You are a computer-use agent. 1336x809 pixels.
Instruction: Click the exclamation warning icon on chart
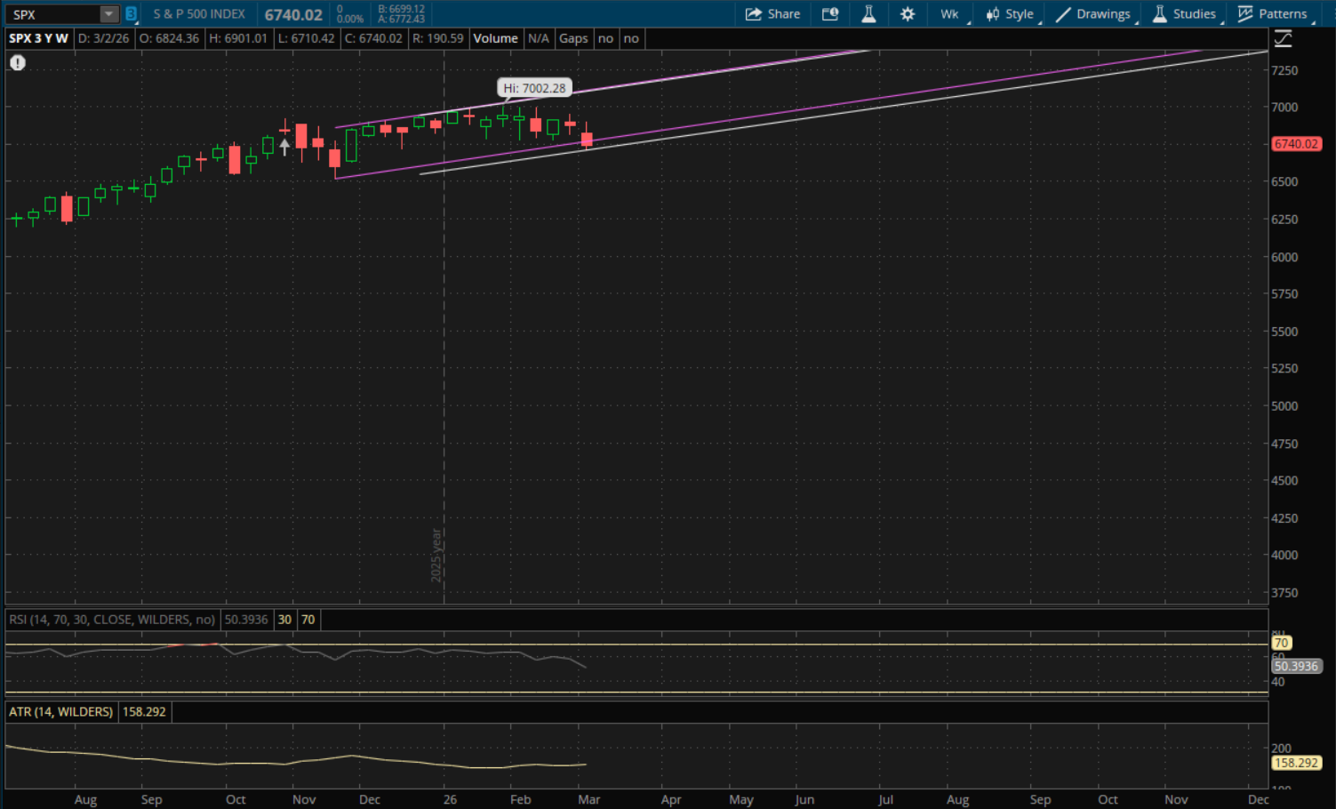[x=18, y=62]
